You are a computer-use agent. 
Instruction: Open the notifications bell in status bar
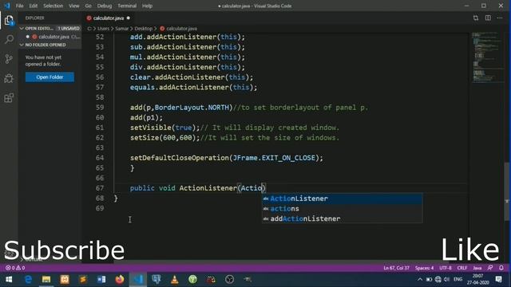[x=501, y=268]
